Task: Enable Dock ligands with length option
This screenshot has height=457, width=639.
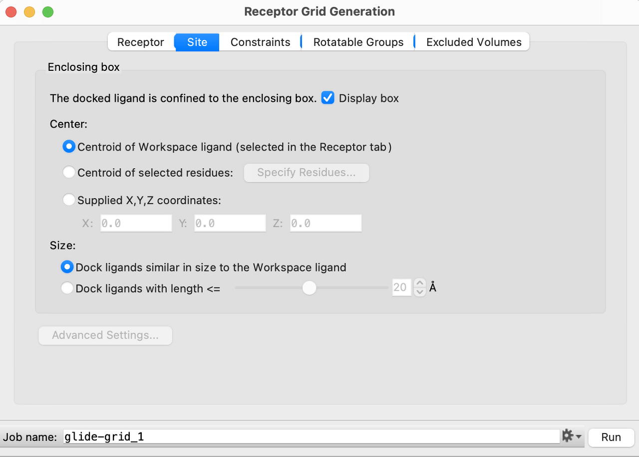Action: tap(67, 288)
